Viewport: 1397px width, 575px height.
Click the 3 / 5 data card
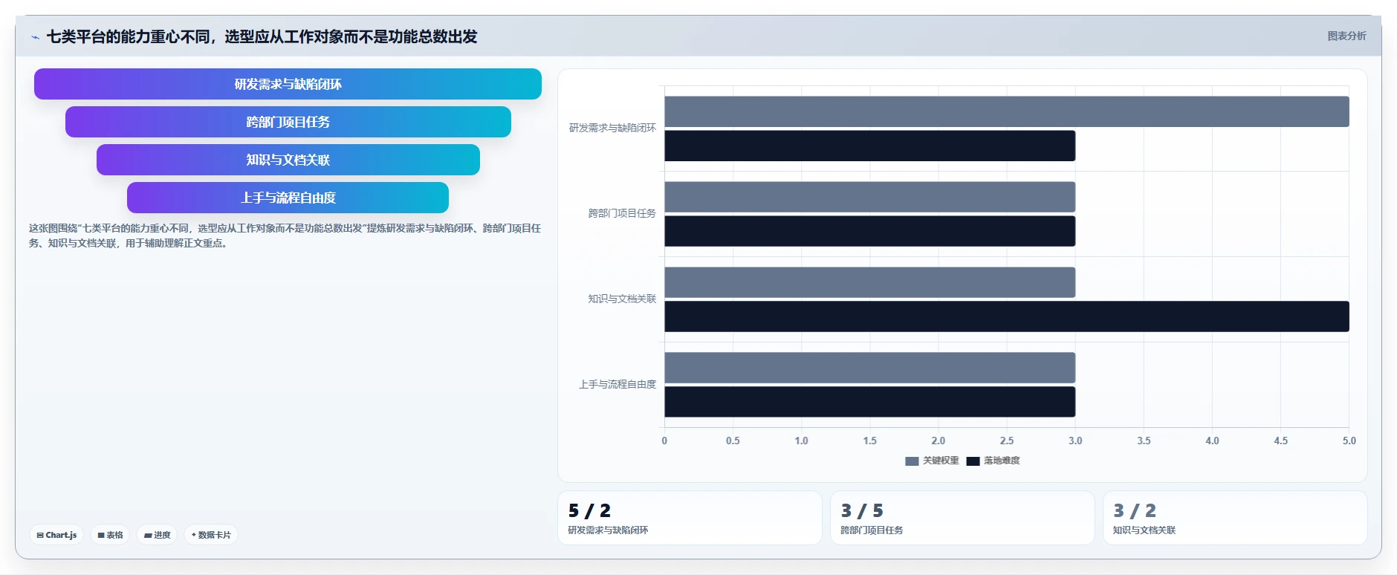point(962,518)
